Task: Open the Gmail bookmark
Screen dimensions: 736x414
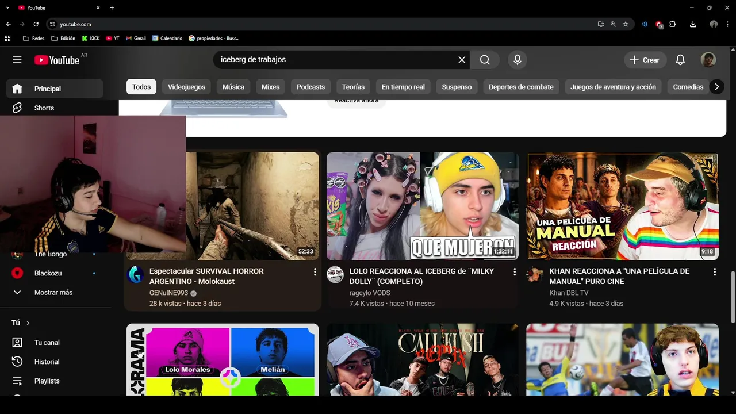Action: click(136, 39)
